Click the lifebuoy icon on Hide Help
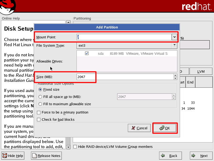The image size is (214, 161). coord(5,156)
